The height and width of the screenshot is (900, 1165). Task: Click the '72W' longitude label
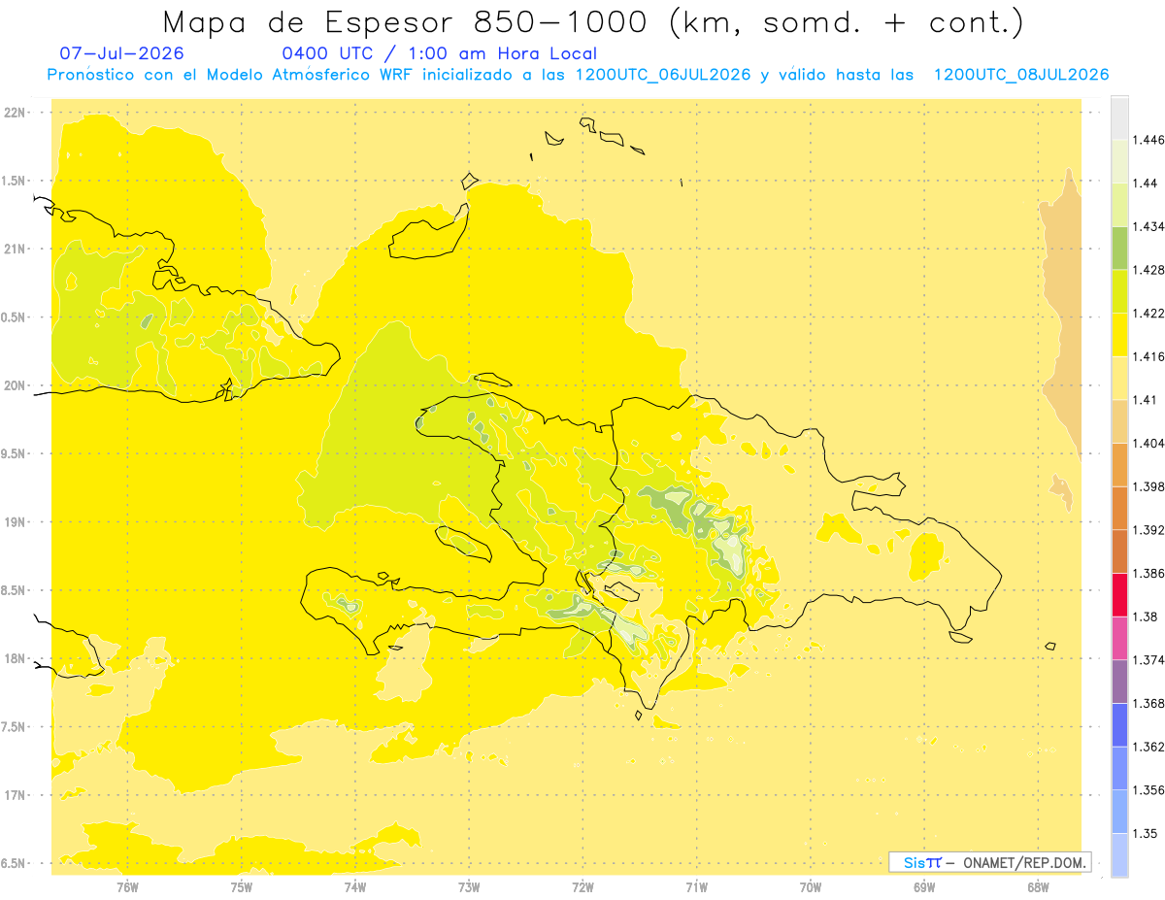point(582,886)
